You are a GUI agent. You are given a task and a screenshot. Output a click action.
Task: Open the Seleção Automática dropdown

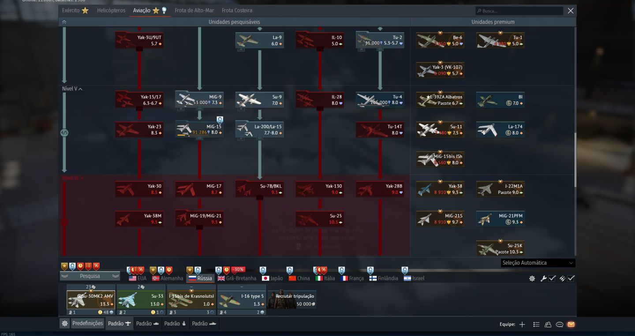point(538,263)
